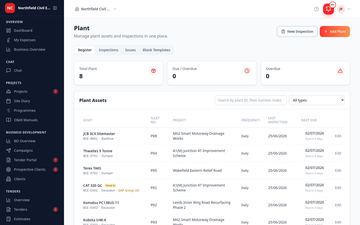Screen dimensions: 360x225
Task: Focus the plant search input field
Action: 251,100
